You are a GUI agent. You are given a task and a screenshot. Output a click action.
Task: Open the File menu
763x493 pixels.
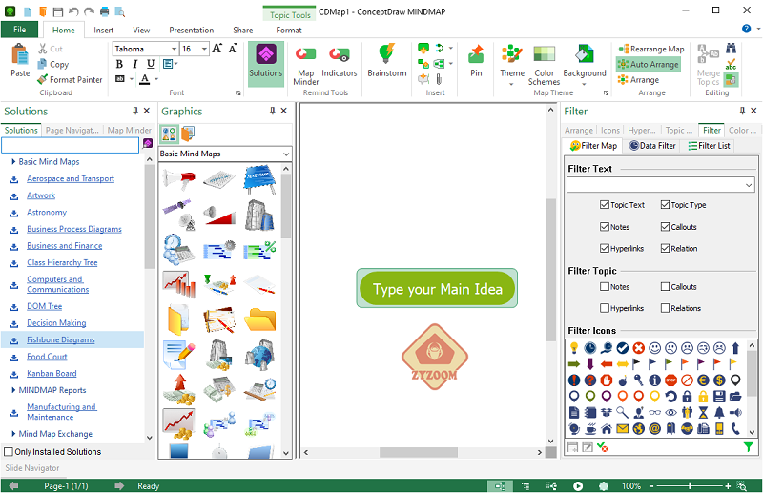coord(19,30)
